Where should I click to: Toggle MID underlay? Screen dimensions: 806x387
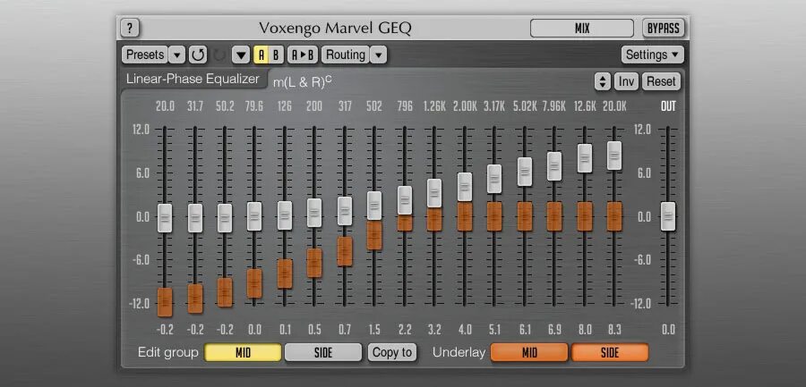[x=529, y=353]
